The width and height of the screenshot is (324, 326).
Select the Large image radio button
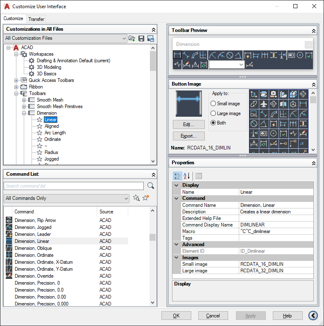pos(213,113)
